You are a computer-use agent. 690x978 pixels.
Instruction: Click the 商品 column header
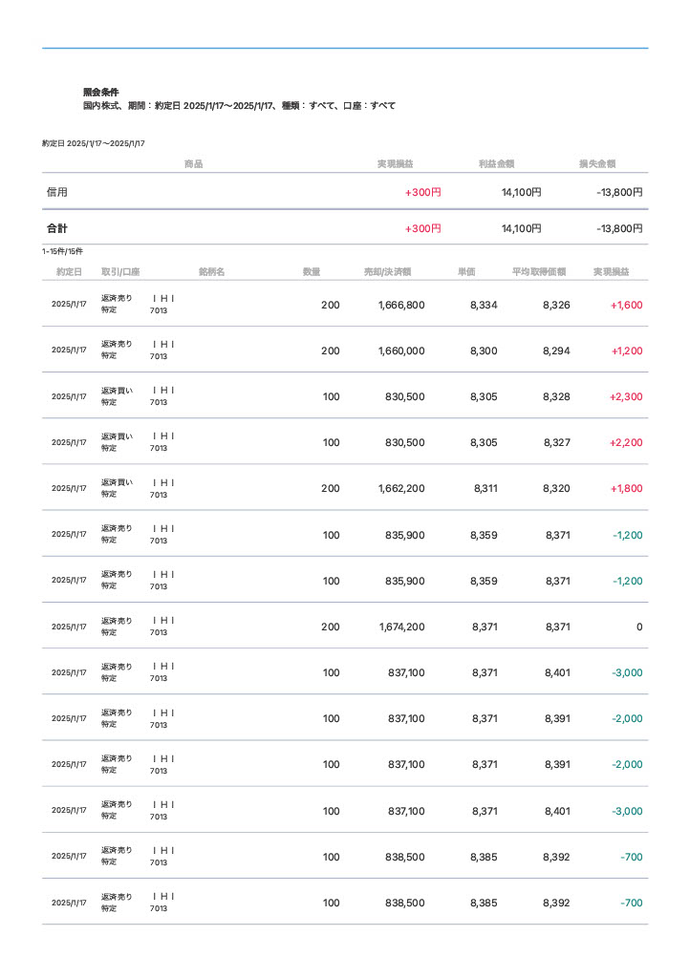[193, 164]
